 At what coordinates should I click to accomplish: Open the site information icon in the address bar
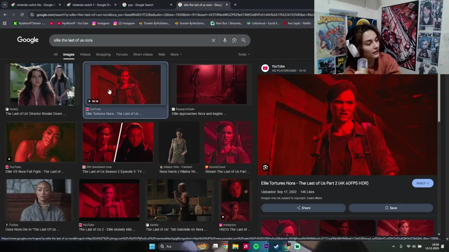click(x=32, y=15)
